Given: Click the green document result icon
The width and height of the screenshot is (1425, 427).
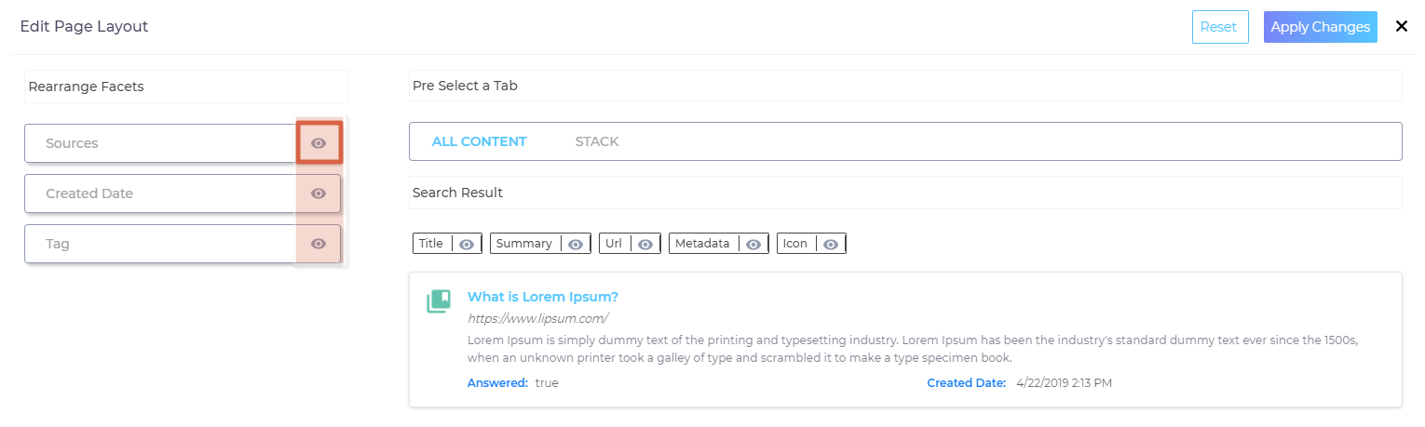Looking at the screenshot, I should click(439, 300).
